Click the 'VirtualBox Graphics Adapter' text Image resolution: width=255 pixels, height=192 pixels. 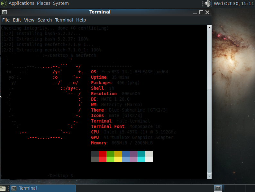coord(138,138)
